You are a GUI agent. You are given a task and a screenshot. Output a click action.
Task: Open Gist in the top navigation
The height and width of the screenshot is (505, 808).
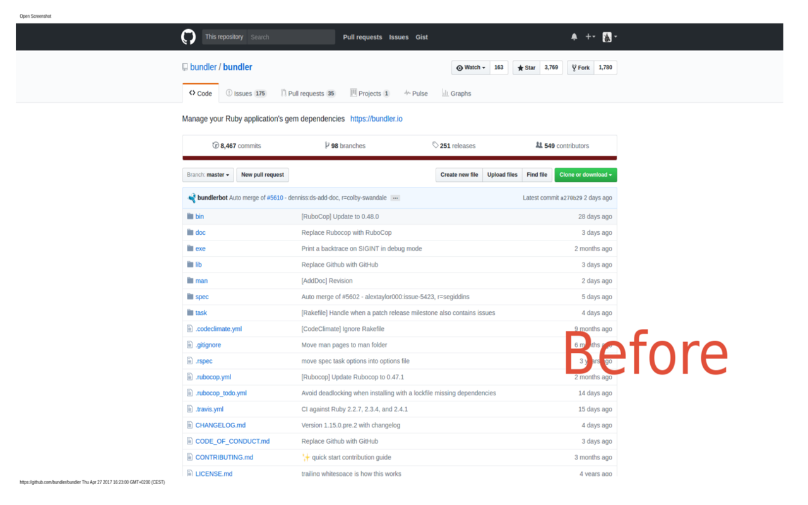[x=422, y=37]
